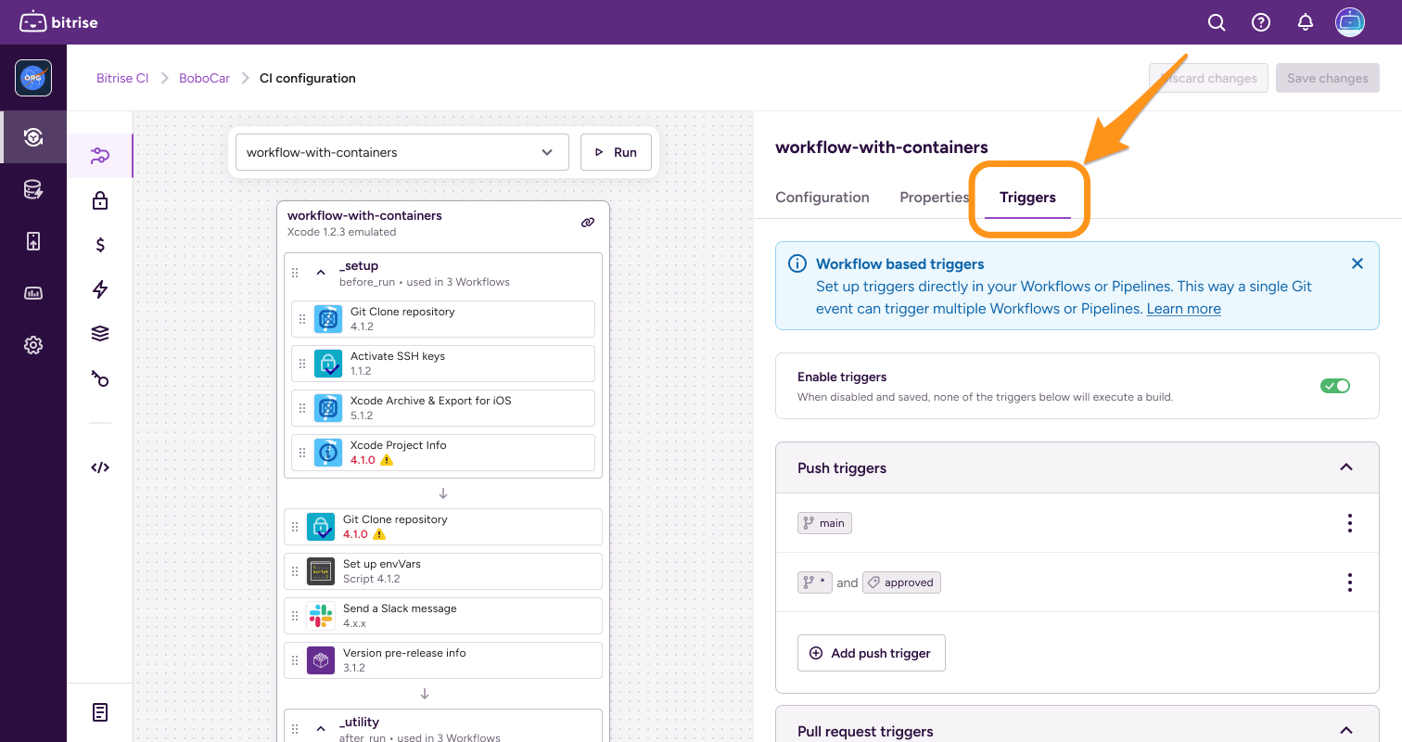The image size is (1402, 742).
Task: Select Xcode Archive & Export for iOS step
Action: point(443,408)
